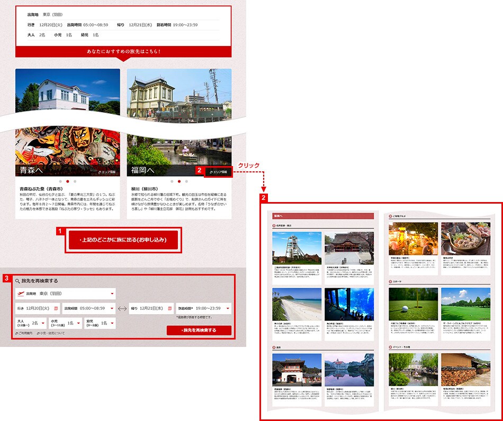Select third carousel dot under 青森へ card
This screenshot has height=421, width=503.
[x=75, y=181]
